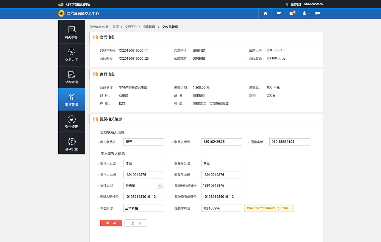Image resolution: width=381 pixels, height=242 pixels.
Task: Open 待办事务 in the sidebar
Action: [71, 32]
